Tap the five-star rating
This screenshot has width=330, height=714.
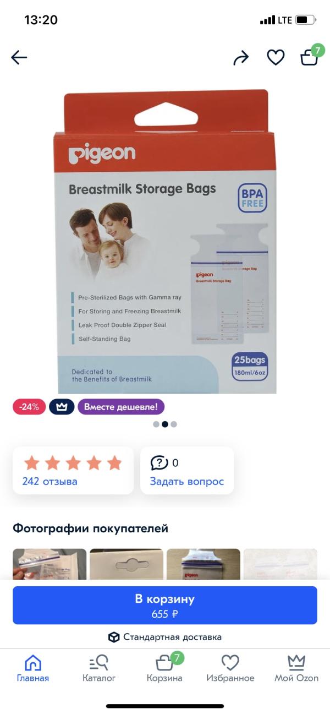pos(73,462)
